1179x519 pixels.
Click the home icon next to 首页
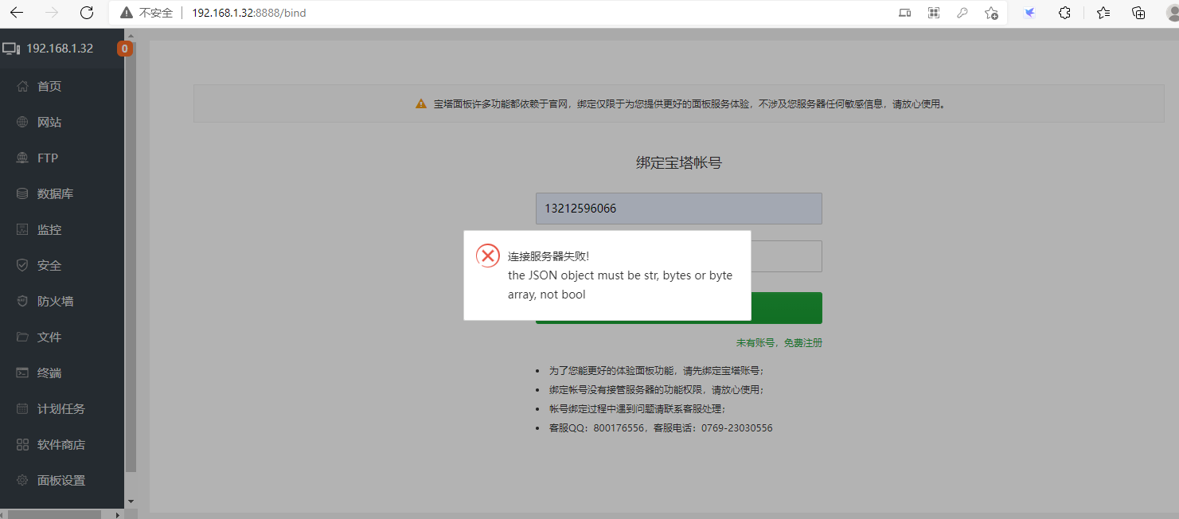[x=22, y=86]
